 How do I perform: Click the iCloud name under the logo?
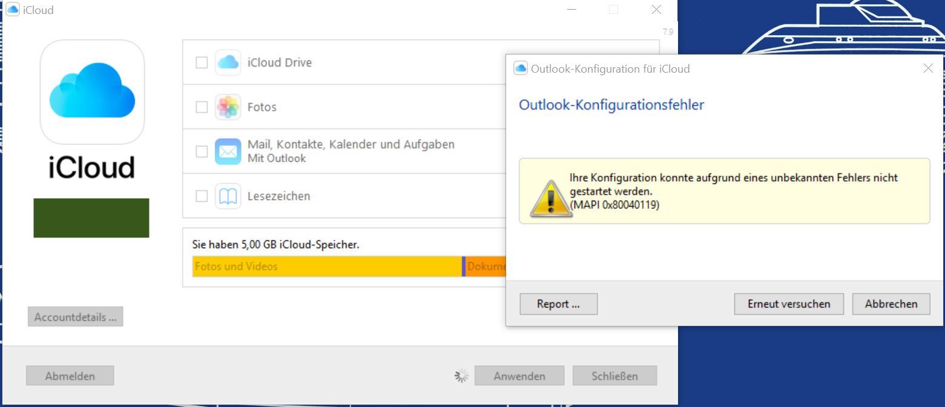coord(92,167)
